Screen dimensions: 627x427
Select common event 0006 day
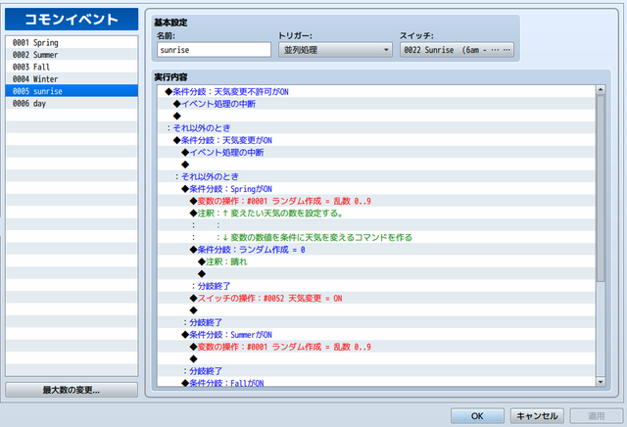(x=72, y=103)
